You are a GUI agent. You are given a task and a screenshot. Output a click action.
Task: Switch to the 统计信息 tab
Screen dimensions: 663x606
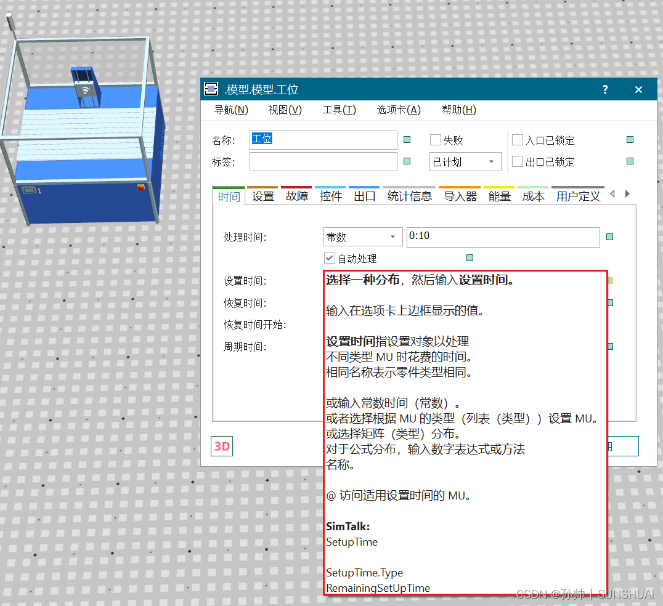[409, 196]
